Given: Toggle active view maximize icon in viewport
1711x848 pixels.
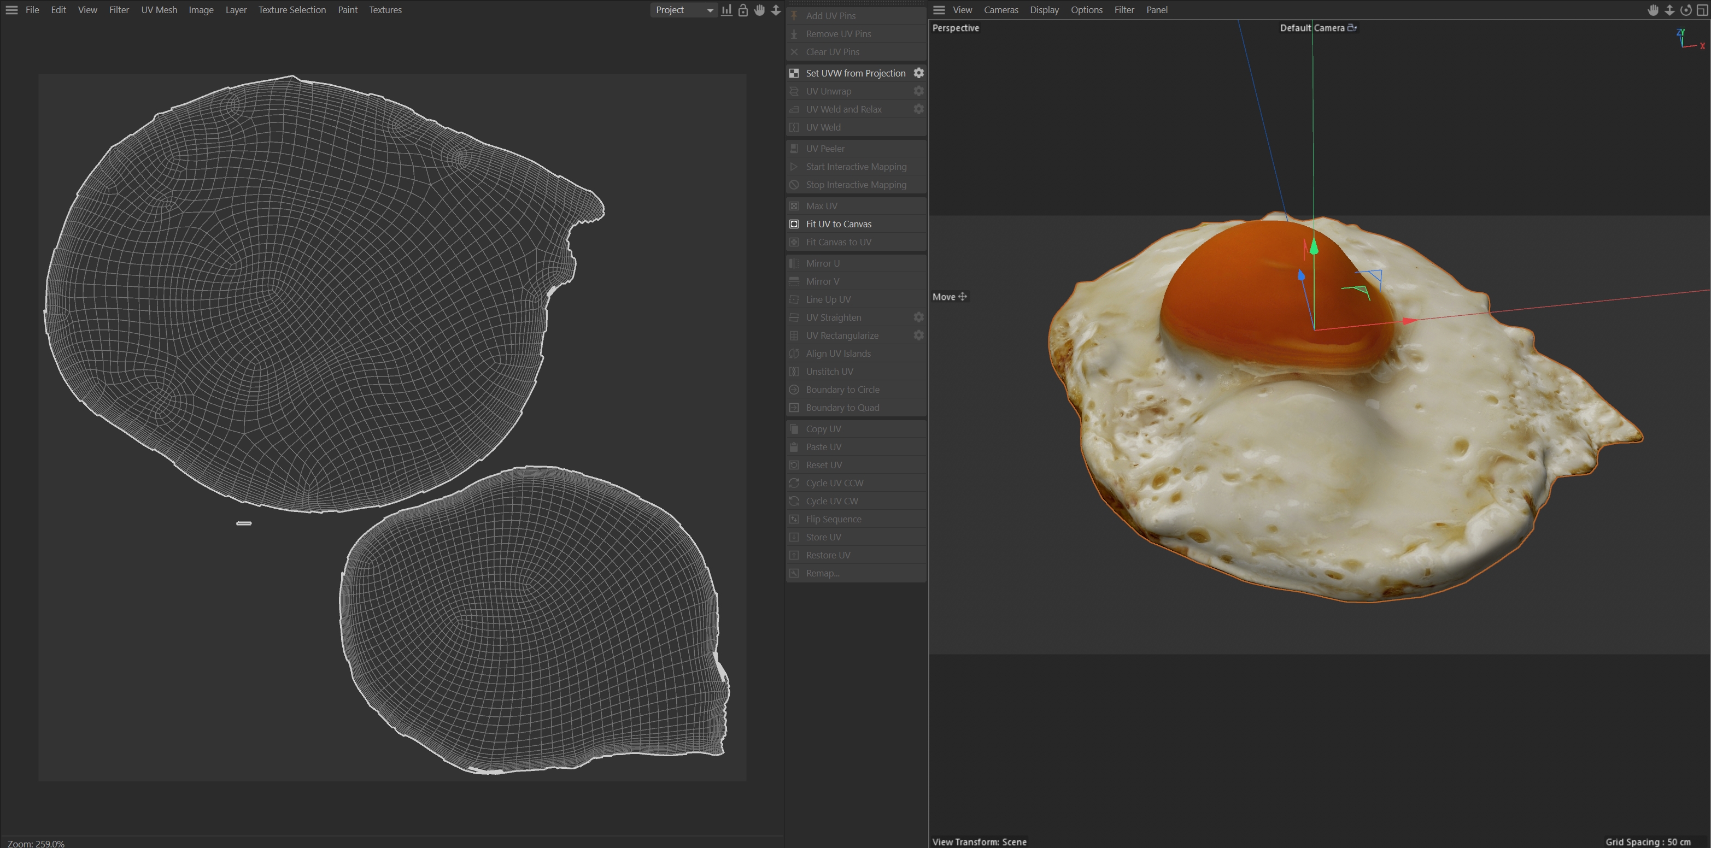Looking at the screenshot, I should [x=1702, y=10].
